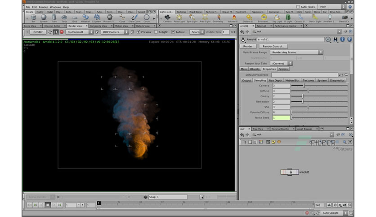Add a Point Light from the shelf
Screen dimensions: 376x217
179,18
